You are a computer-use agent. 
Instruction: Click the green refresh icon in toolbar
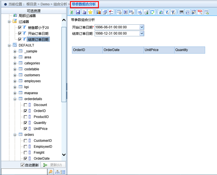click(x=72, y=12)
